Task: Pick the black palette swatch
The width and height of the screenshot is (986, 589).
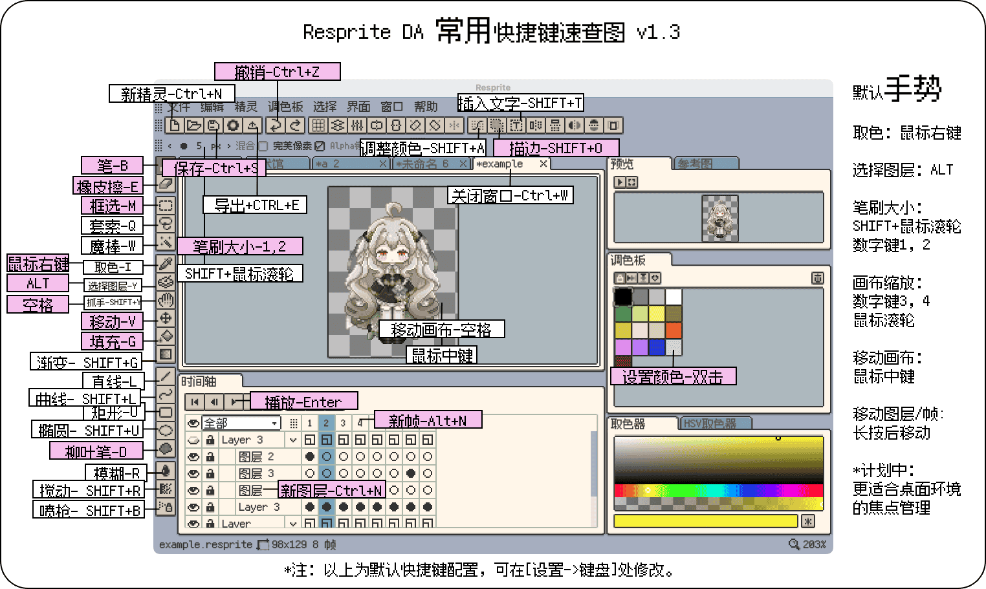Action: (623, 297)
